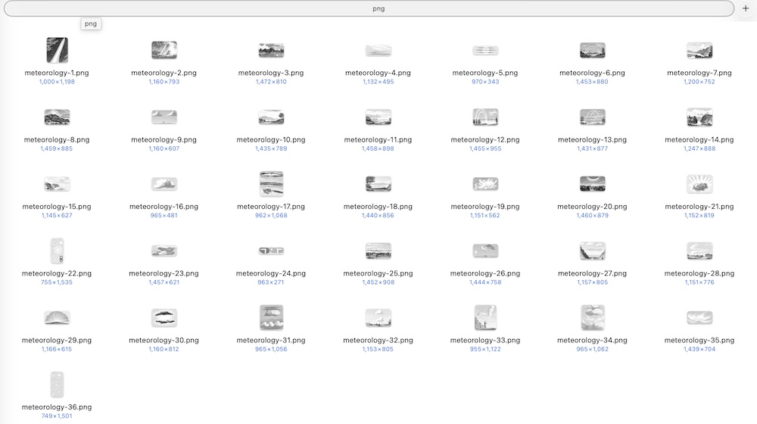Screen dimensions: 757x424
Task: Select the dark meteorology-20.png thumbnail
Action: (593, 184)
